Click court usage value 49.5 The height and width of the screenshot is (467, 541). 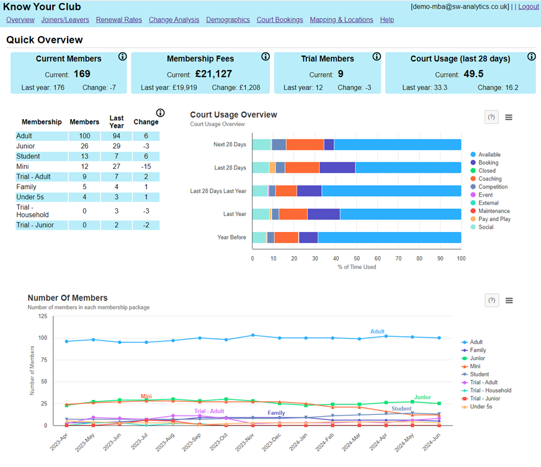coord(473,74)
